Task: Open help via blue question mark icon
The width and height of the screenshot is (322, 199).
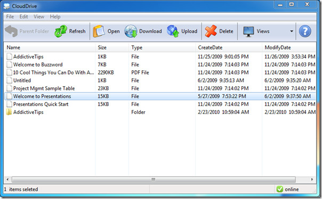Action: pos(305,31)
